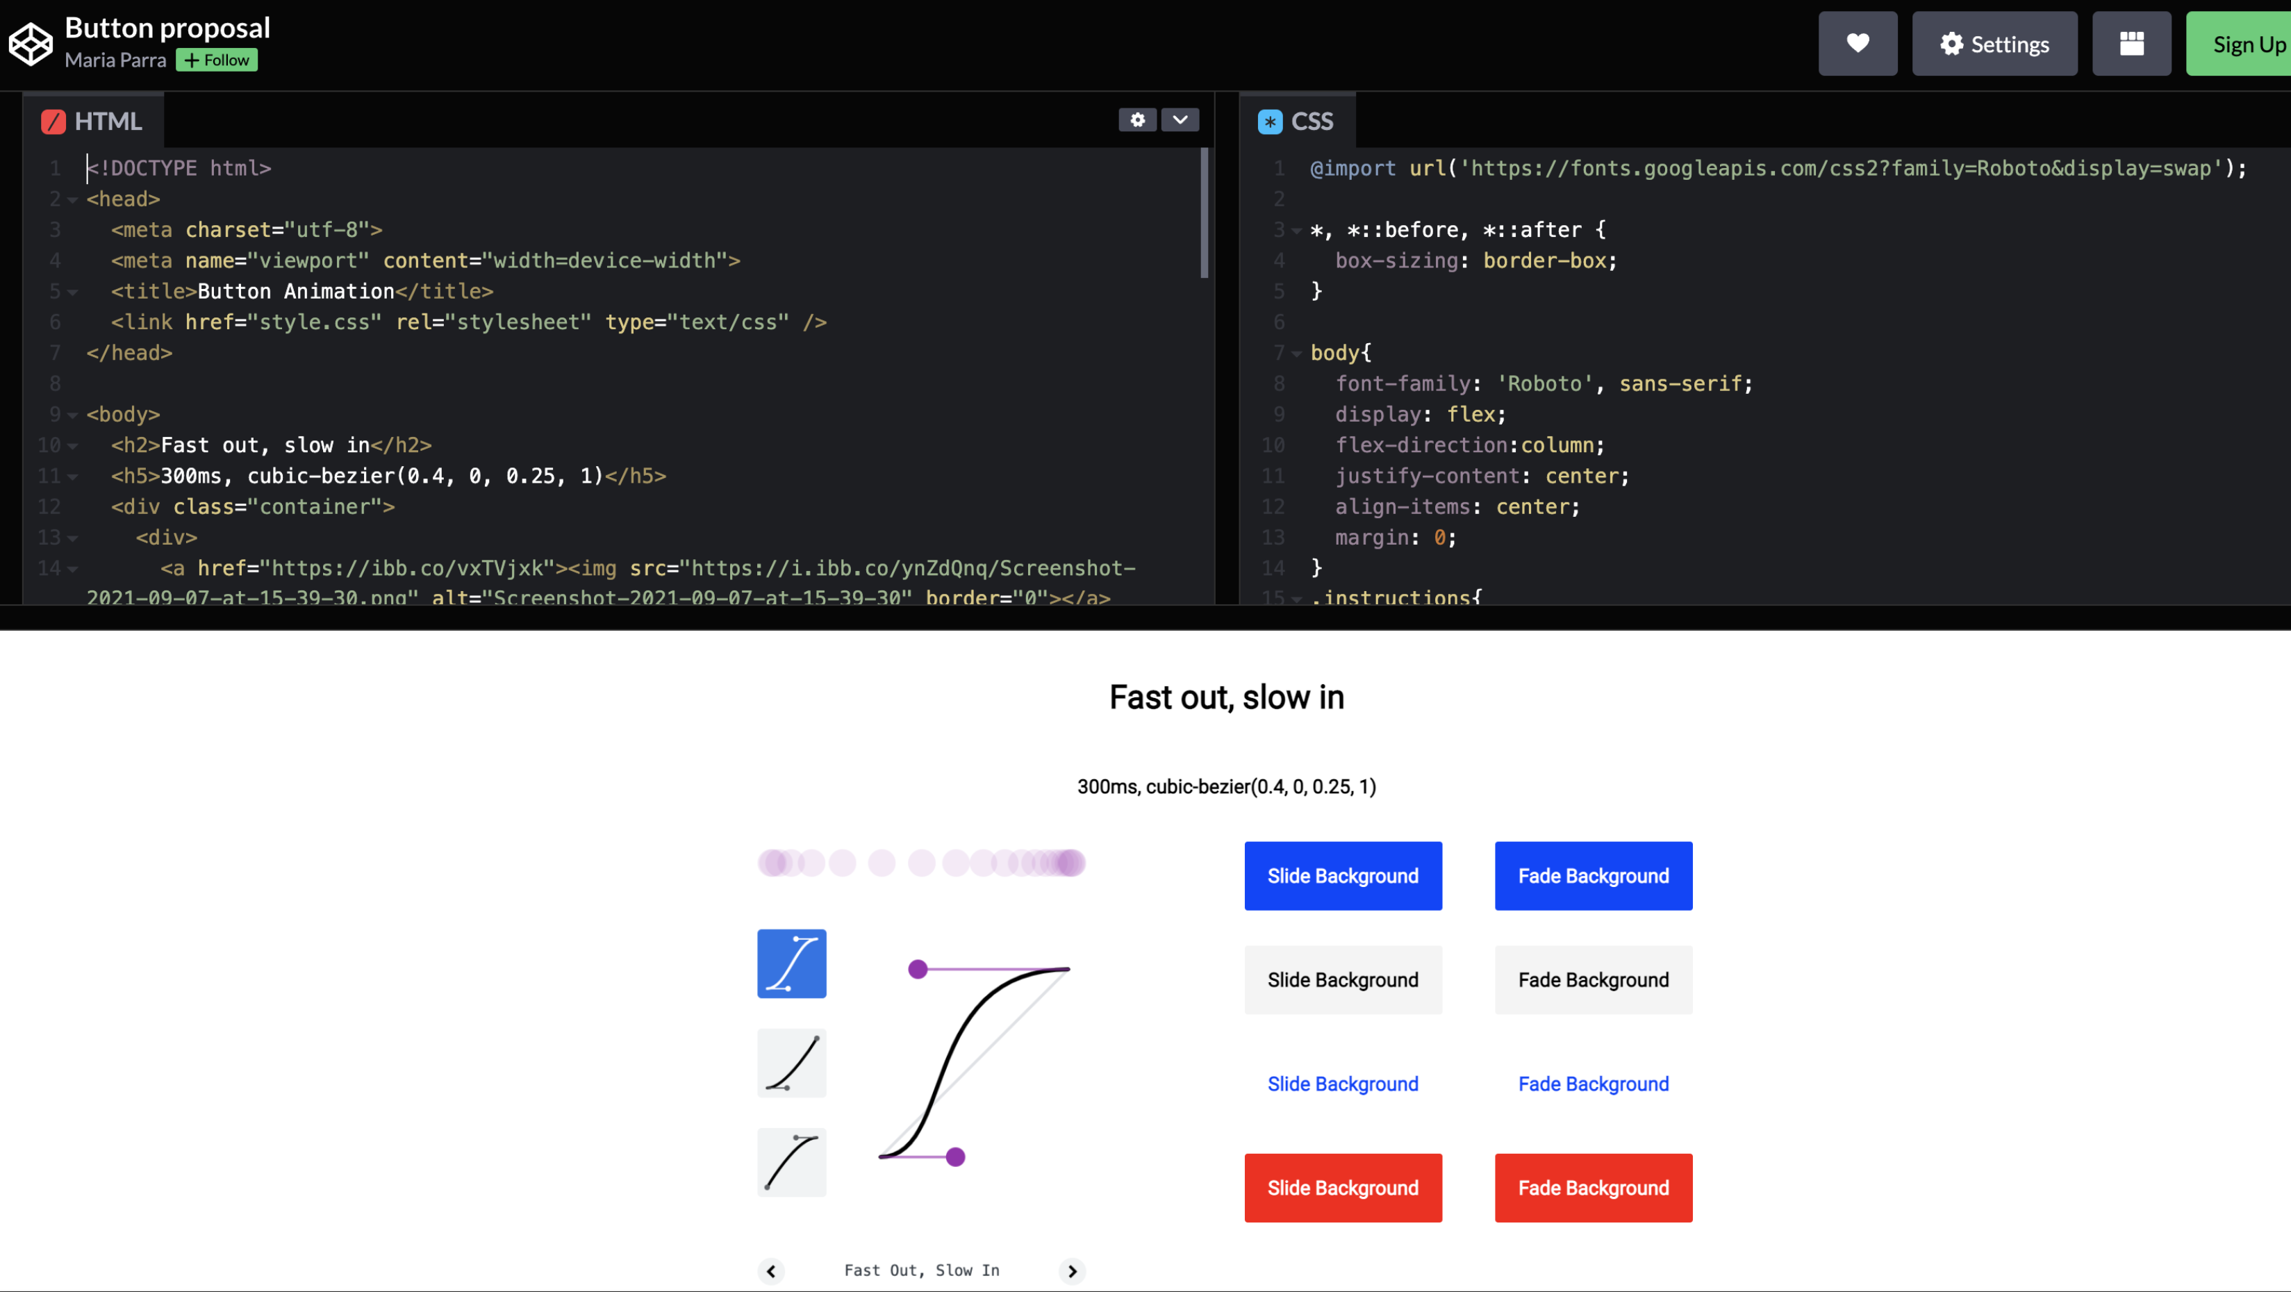2291x1292 pixels.
Task: Navigate to previous slide using left arrow
Action: pyautogui.click(x=770, y=1270)
